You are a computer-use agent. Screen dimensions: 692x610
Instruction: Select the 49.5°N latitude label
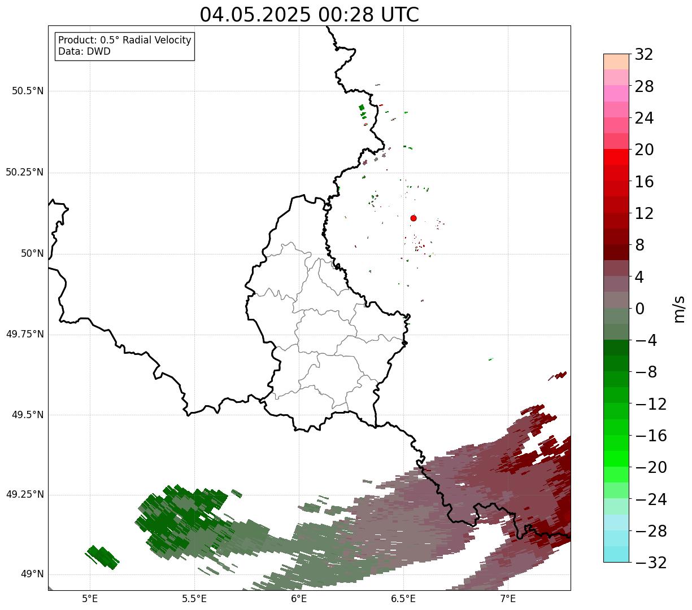point(27,415)
